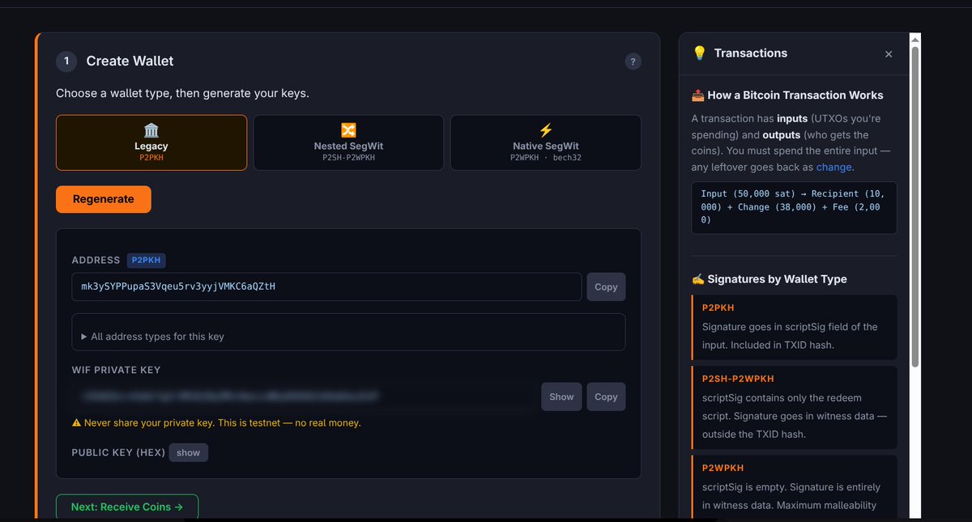Copy the WIF private key
This screenshot has width=972, height=522.
[x=606, y=397]
